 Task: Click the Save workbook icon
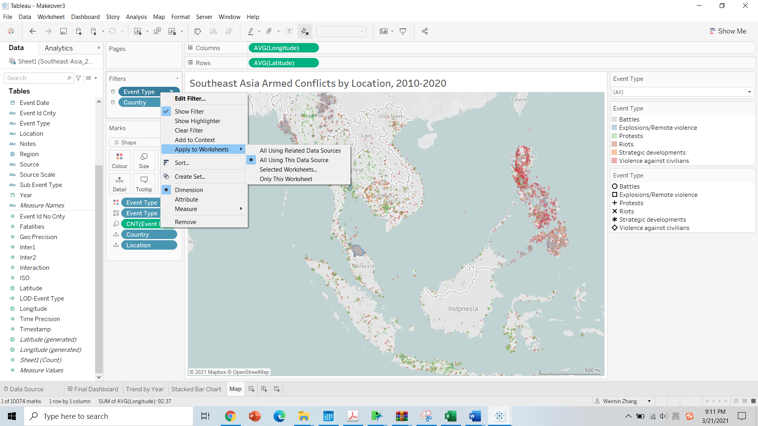click(x=63, y=31)
